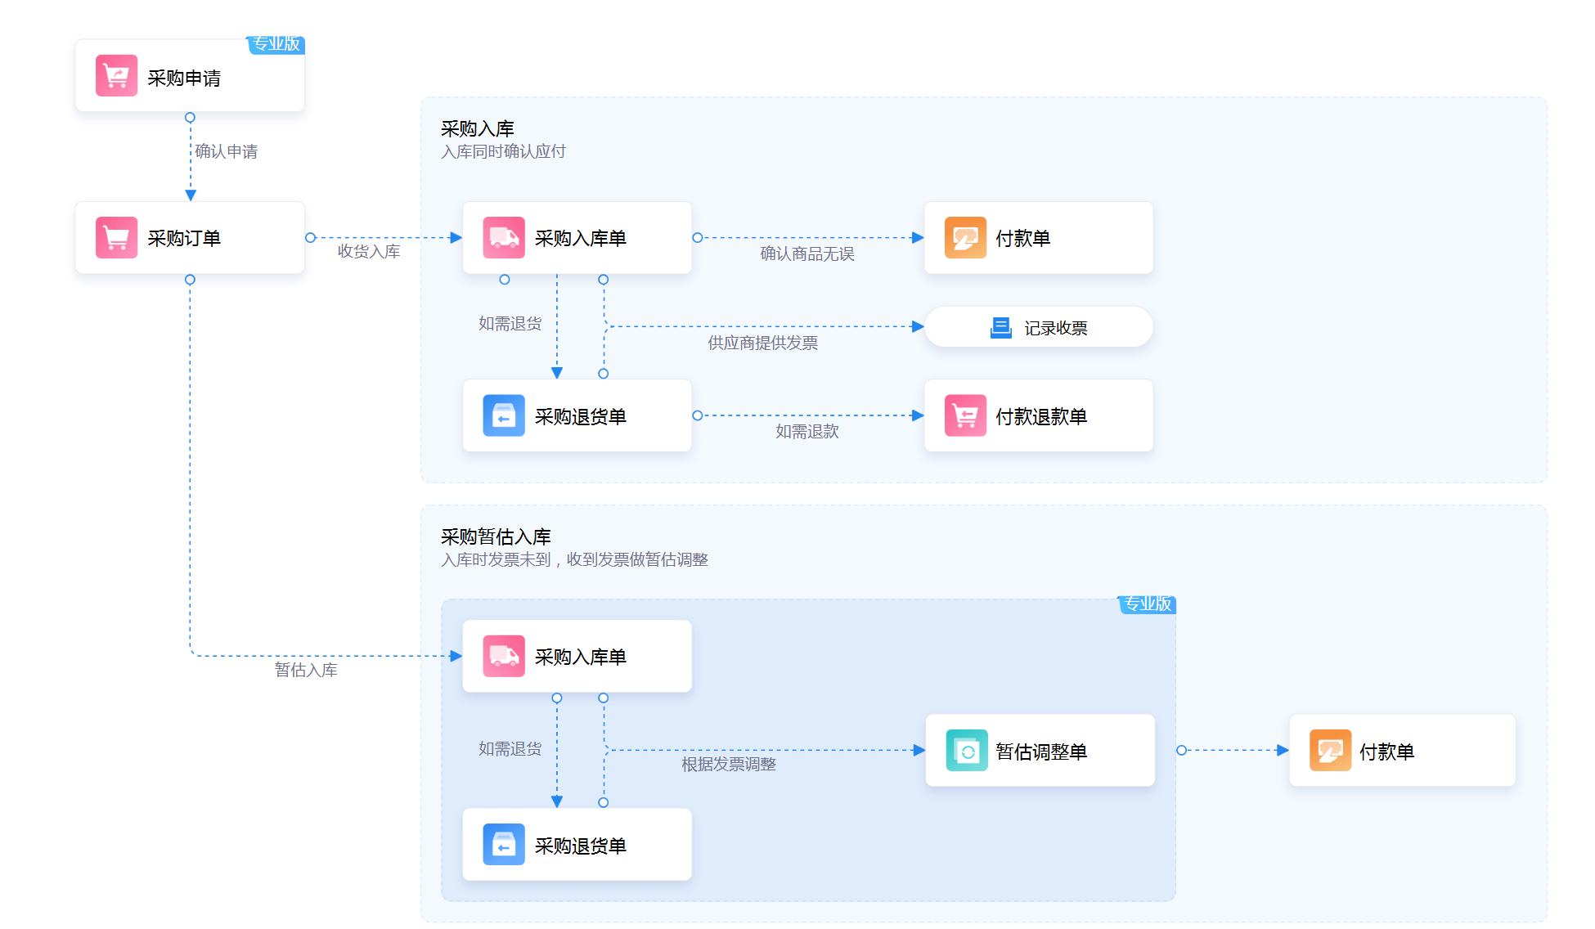This screenshot has width=1595, height=929.
Task: Open 付款单 after 暂估调整单
Action: (1403, 751)
